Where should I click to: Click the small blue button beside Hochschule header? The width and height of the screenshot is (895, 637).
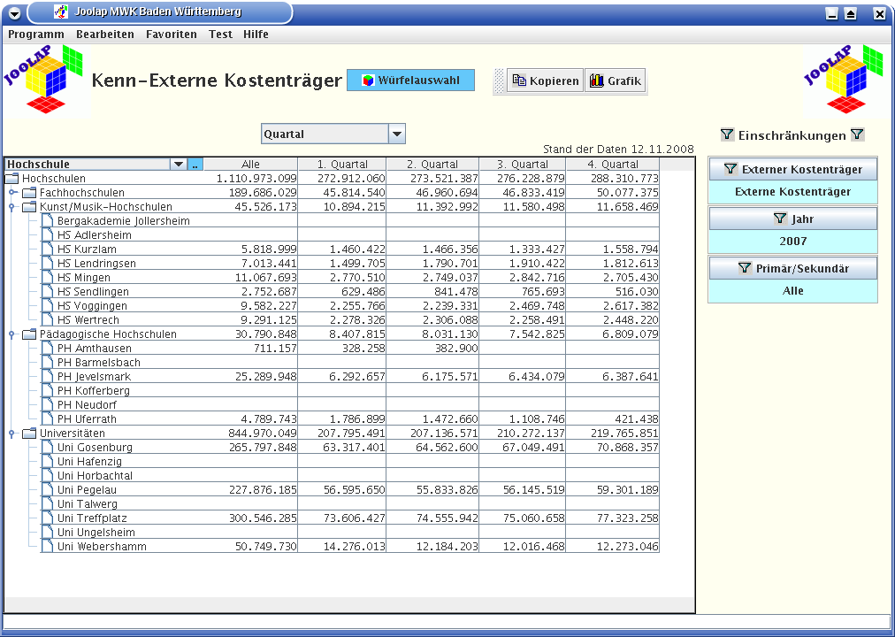[x=195, y=165]
